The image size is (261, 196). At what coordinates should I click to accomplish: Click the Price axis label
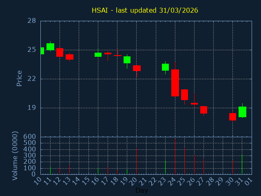click(x=19, y=78)
